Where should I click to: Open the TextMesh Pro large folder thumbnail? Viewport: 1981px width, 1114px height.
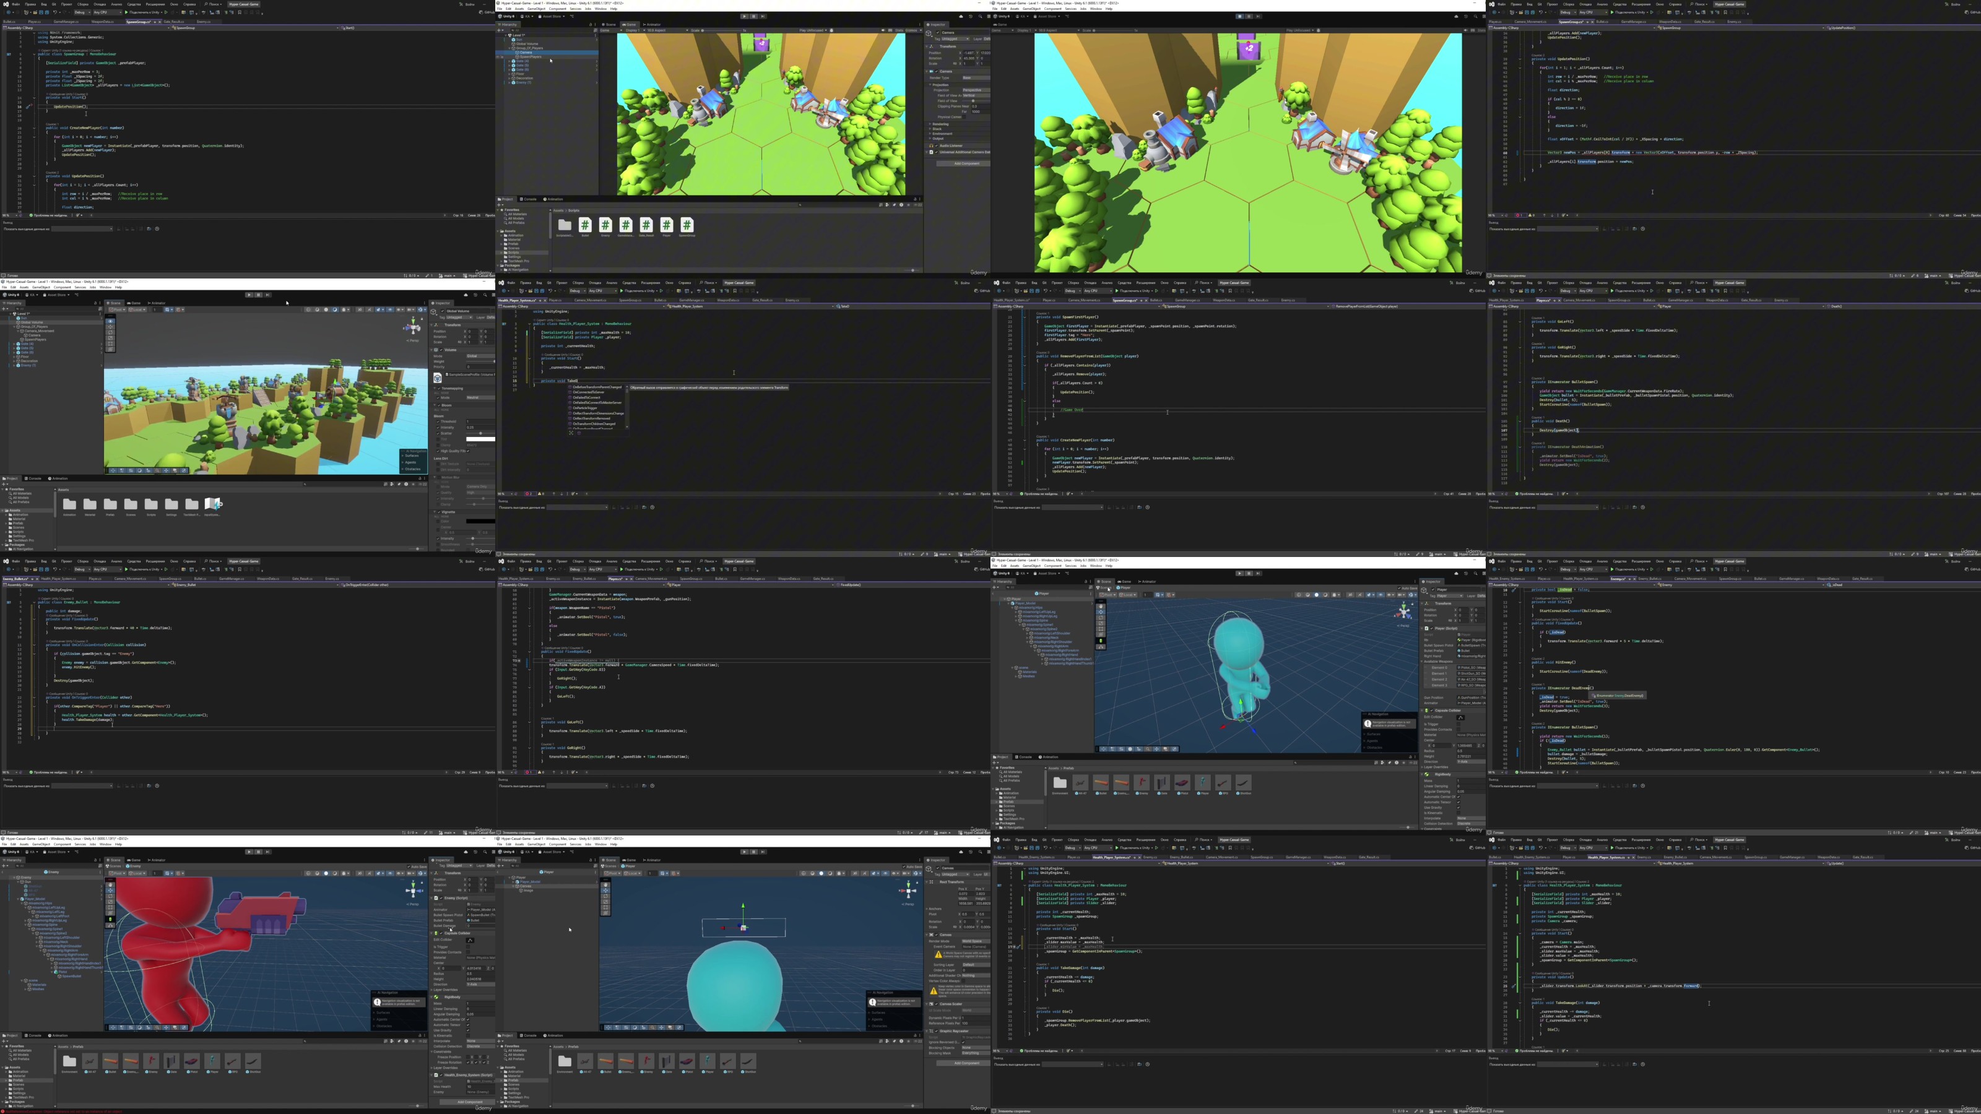pyautogui.click(x=191, y=504)
